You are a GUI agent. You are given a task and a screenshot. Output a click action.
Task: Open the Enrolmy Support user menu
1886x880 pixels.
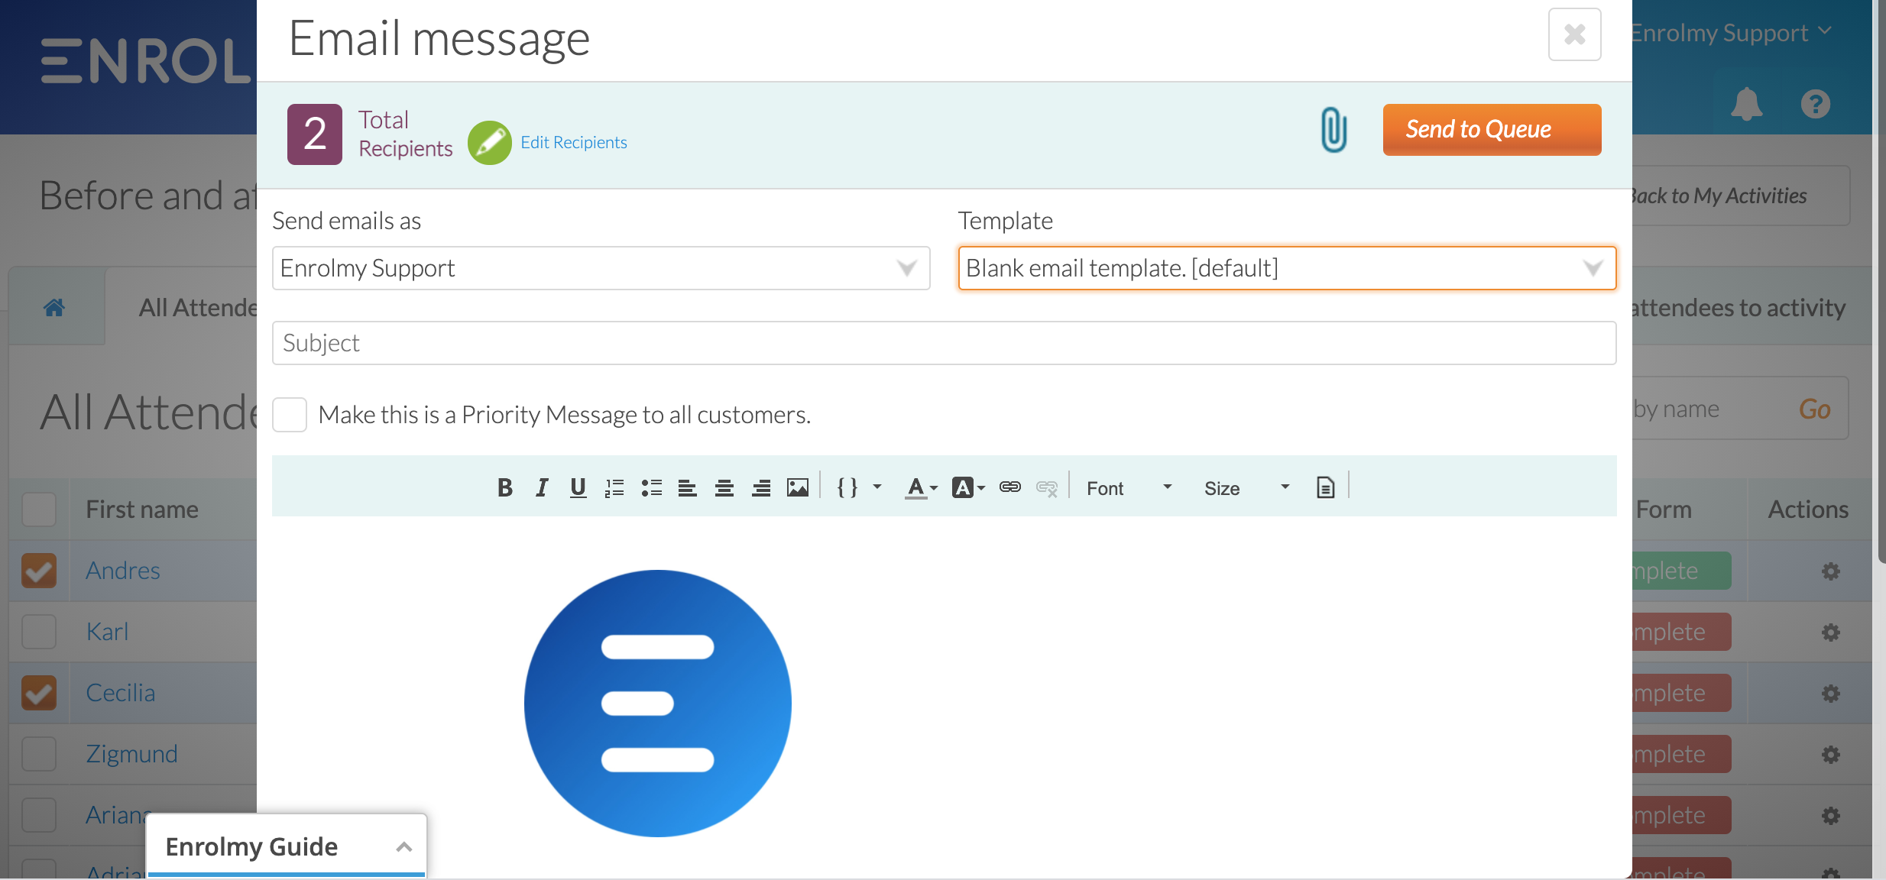click(x=1732, y=33)
